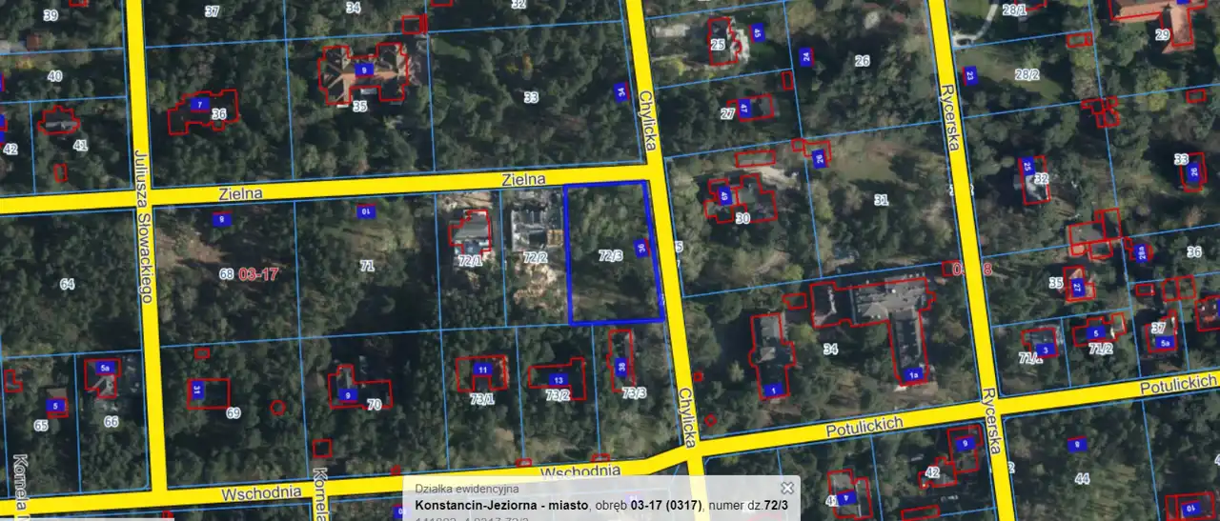Screen dimensions: 1220x521
Task: Click address marker 1a on parcel 34 building
Action: pyautogui.click(x=914, y=373)
